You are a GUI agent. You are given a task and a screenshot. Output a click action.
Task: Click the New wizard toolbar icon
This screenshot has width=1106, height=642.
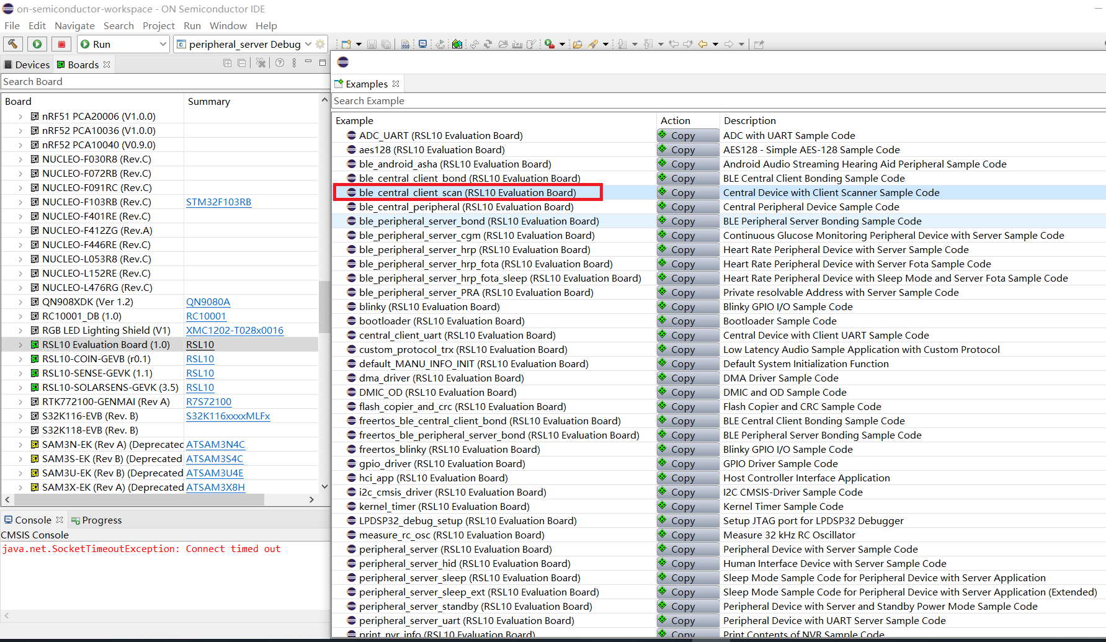346,44
